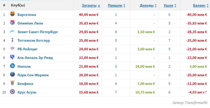This screenshot has width=210, height=108.
Task: Sort table by Затраты column
Action: tap(91, 6)
